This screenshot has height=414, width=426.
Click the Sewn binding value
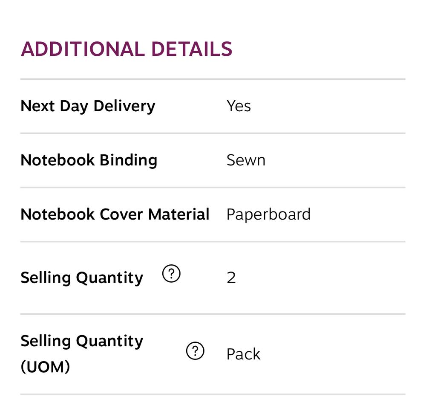(246, 160)
